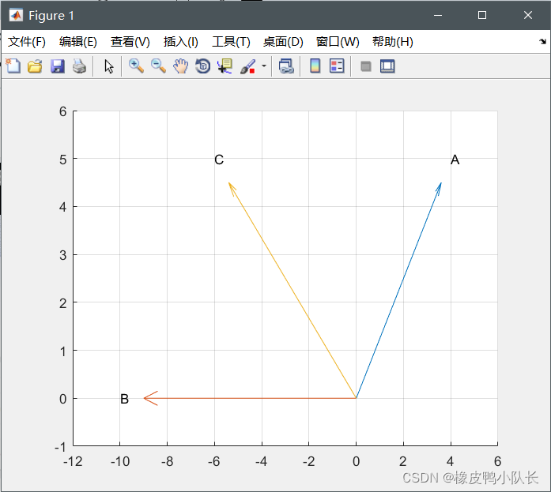Image resolution: width=551 pixels, height=492 pixels.
Task: Click the x-axis tick label -6
Action: pyautogui.click(x=213, y=461)
